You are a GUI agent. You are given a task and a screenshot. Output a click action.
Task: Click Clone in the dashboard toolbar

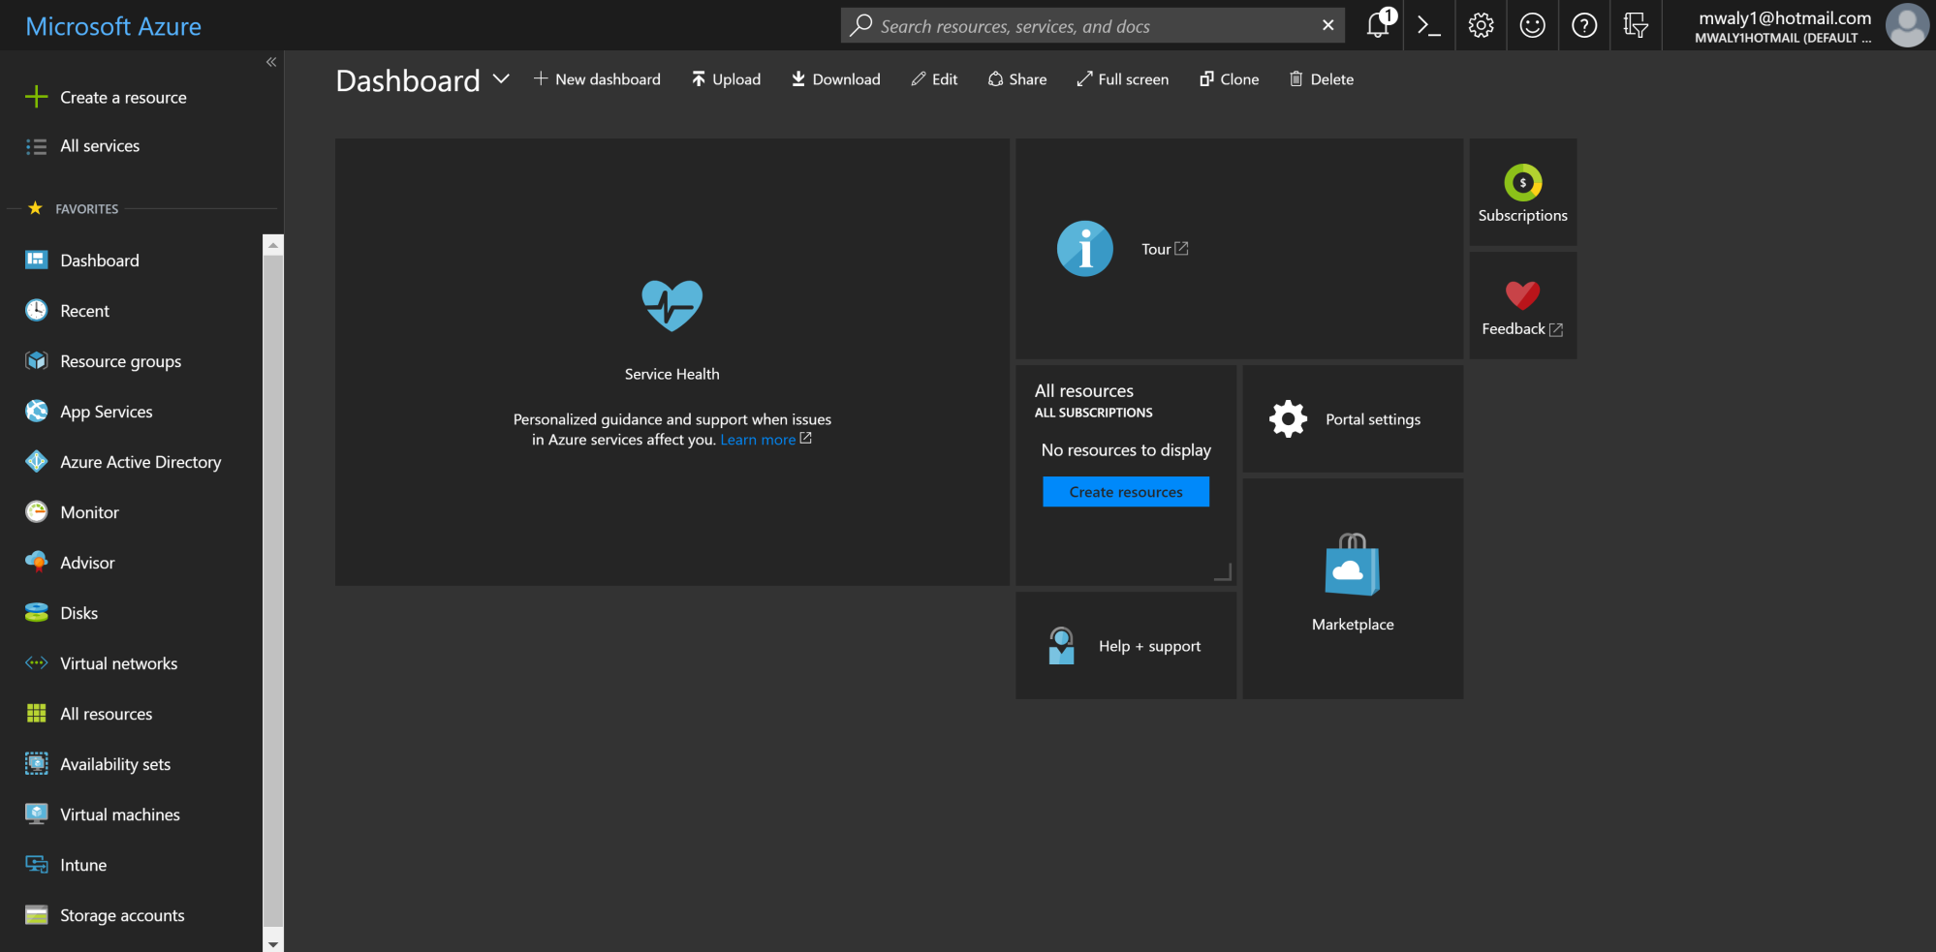(x=1229, y=79)
